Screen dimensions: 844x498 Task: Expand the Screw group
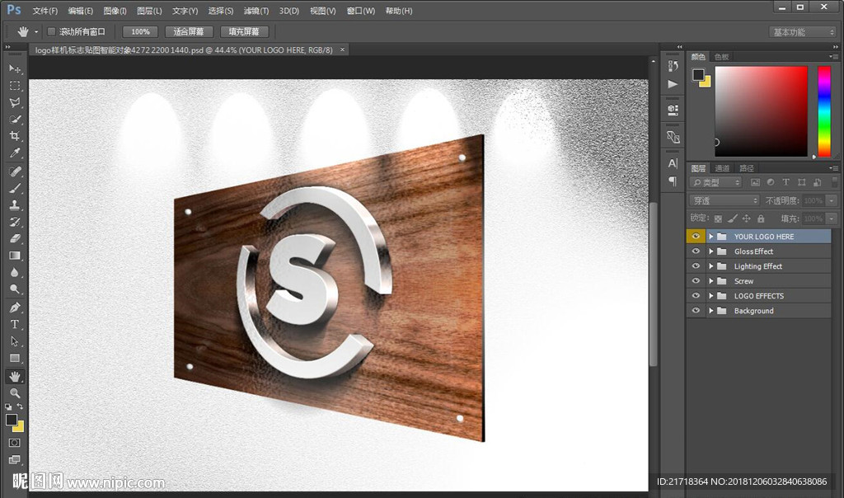[x=711, y=281]
